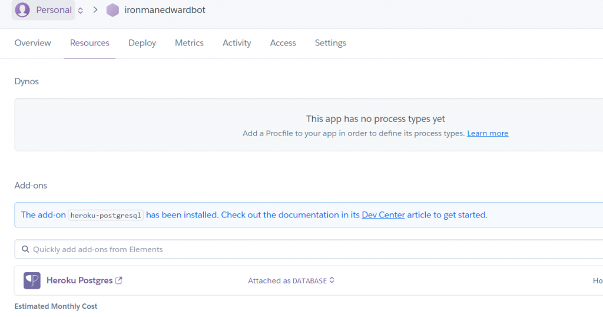Screen dimensions: 603x317
Task: Click the external link icon beside Heroku Postgres
Action: 119,280
